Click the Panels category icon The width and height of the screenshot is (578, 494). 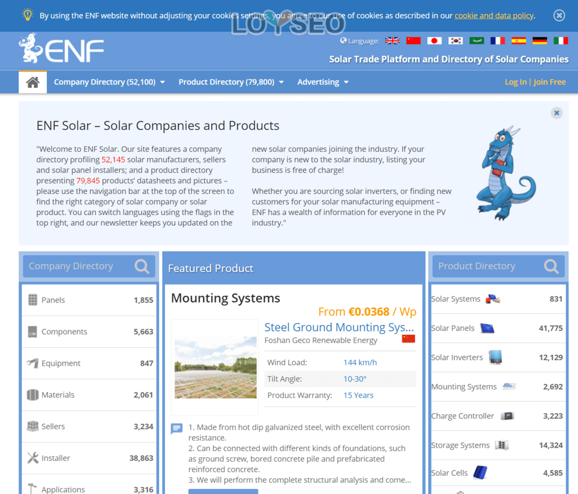pos(32,300)
